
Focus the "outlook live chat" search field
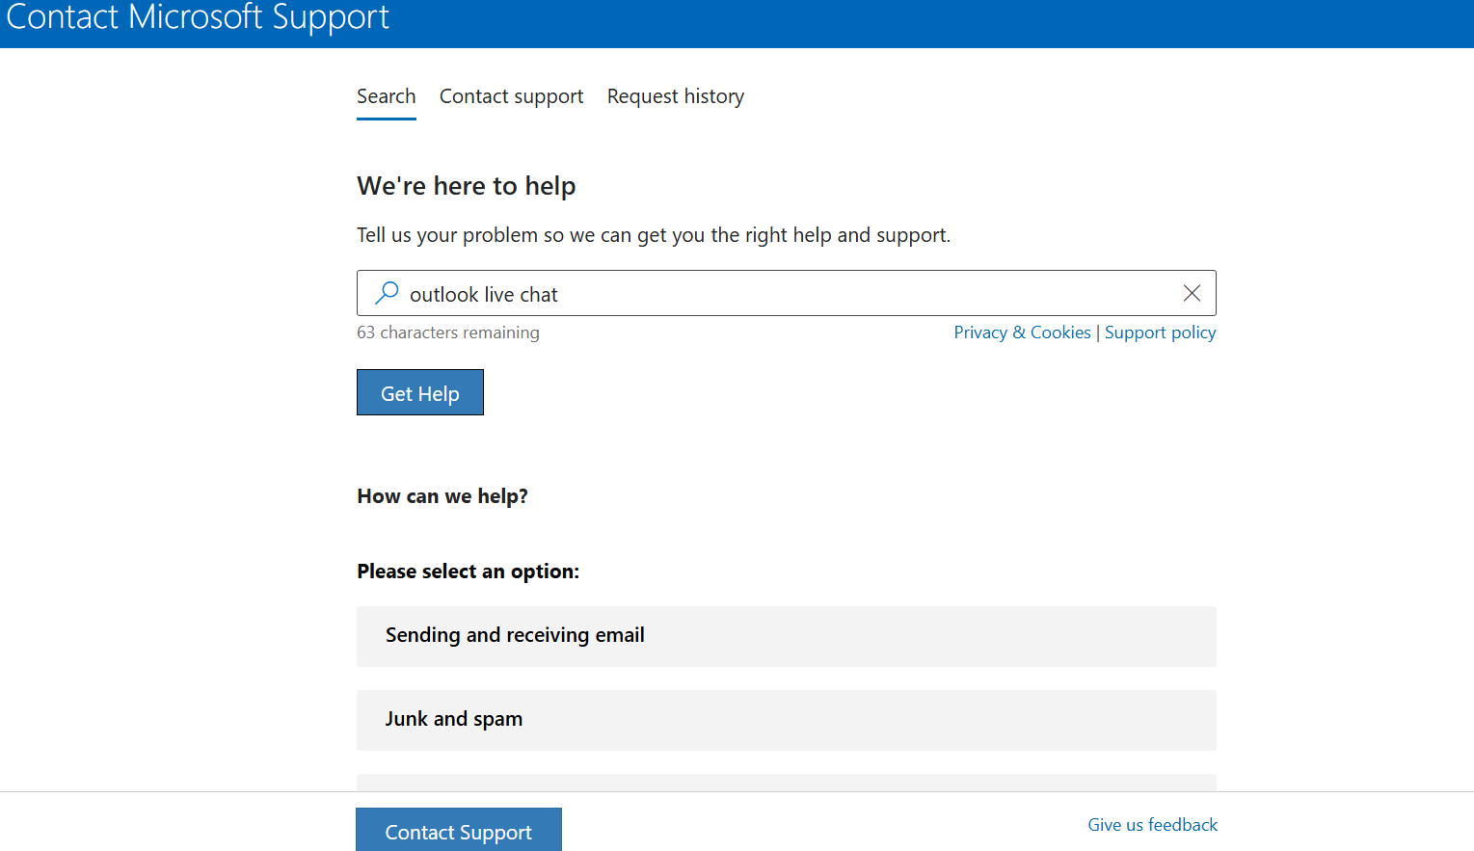[787, 293]
